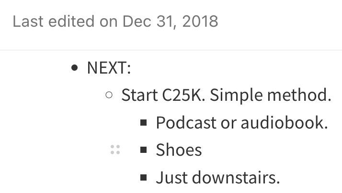Click the square bullet before Just downstairs
This screenshot has height=193, width=342.
(143, 178)
